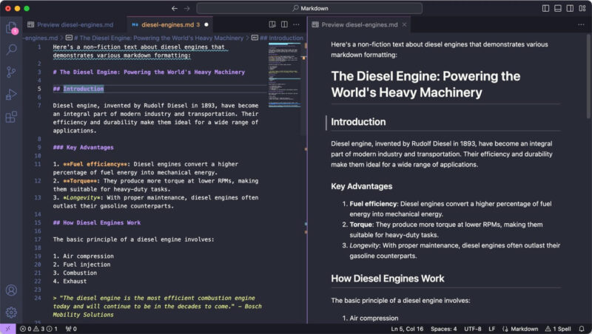The height and width of the screenshot is (334, 592).
Task: Click the unsaved dot on diesel-engines.md tab
Action: pos(206,25)
